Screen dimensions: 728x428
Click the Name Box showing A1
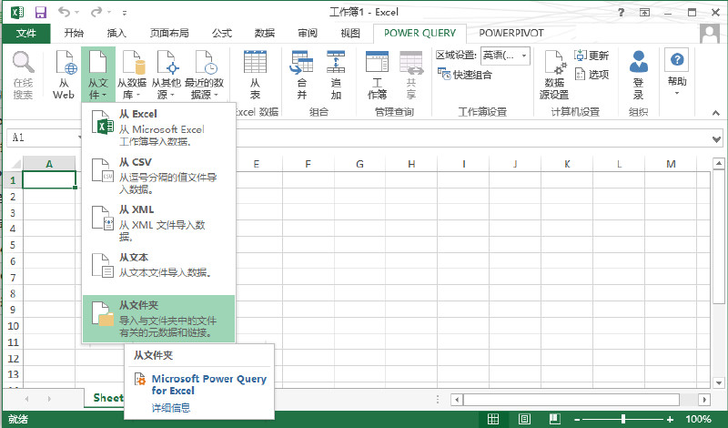pos(43,138)
